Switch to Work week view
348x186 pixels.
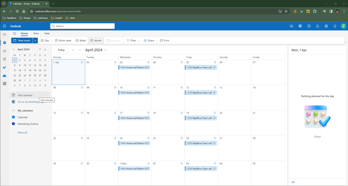pyautogui.click(x=63, y=41)
